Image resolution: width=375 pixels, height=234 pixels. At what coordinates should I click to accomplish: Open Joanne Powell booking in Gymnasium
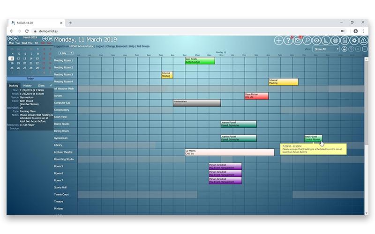(239, 138)
